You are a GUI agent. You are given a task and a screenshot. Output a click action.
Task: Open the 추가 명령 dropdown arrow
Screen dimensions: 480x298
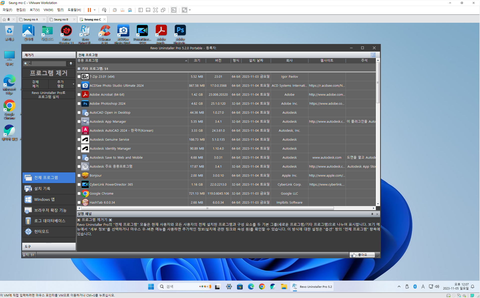pyautogui.click(x=73, y=84)
